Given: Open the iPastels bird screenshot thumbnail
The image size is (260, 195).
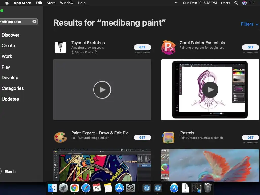Looking at the screenshot, I should point(210,165).
